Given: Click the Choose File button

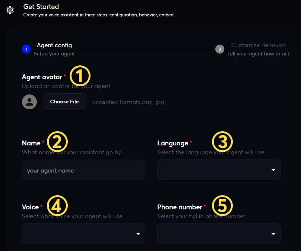Looking at the screenshot, I should point(64,101).
